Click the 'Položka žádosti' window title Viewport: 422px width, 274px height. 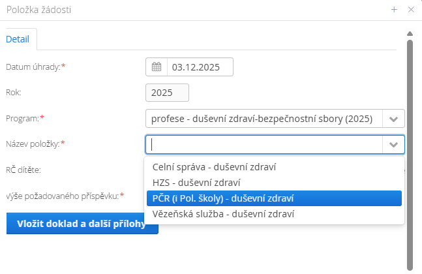click(39, 9)
